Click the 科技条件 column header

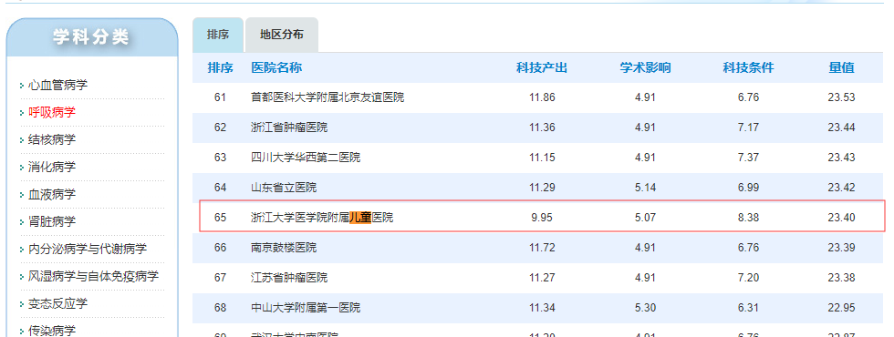tap(749, 68)
